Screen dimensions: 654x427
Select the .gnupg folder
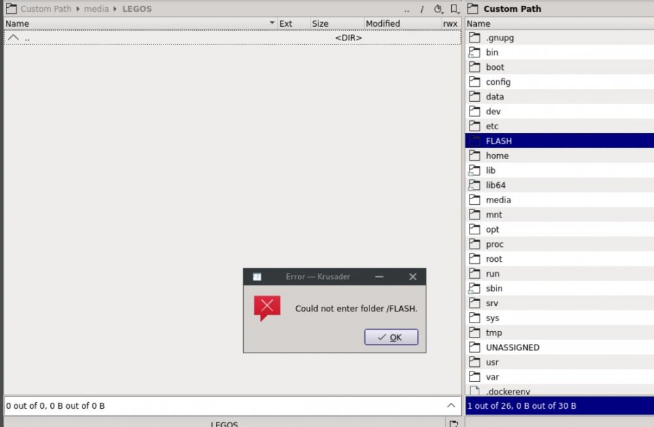(559, 37)
